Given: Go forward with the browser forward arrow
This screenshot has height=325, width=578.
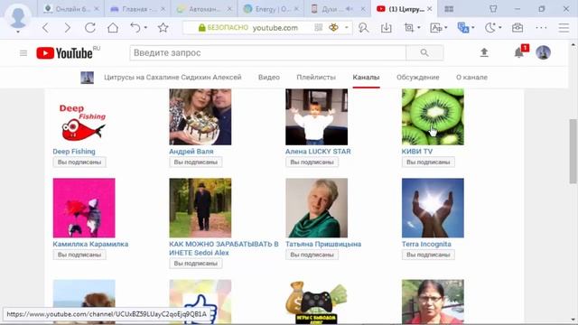Looking at the screenshot, I should tap(68, 28).
